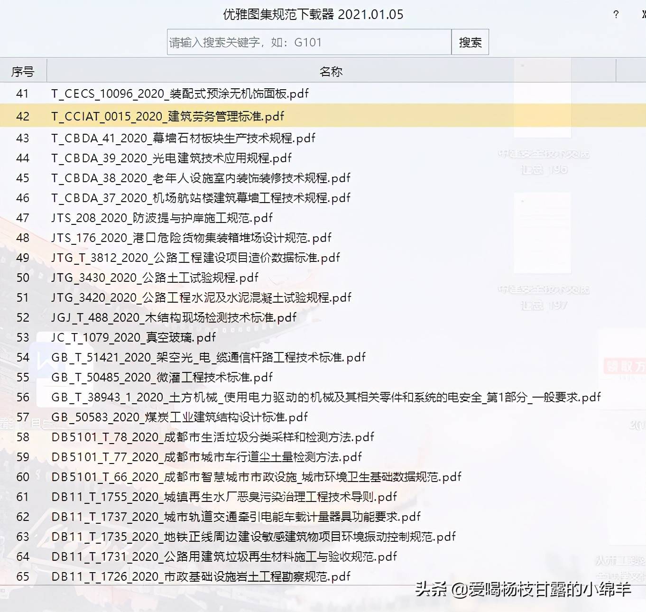646x612 pixels.
Task: Select T_CBDA_37_2020_机场航站楼建筑幕墙工程技术规程.pdf
Action: coord(201,198)
